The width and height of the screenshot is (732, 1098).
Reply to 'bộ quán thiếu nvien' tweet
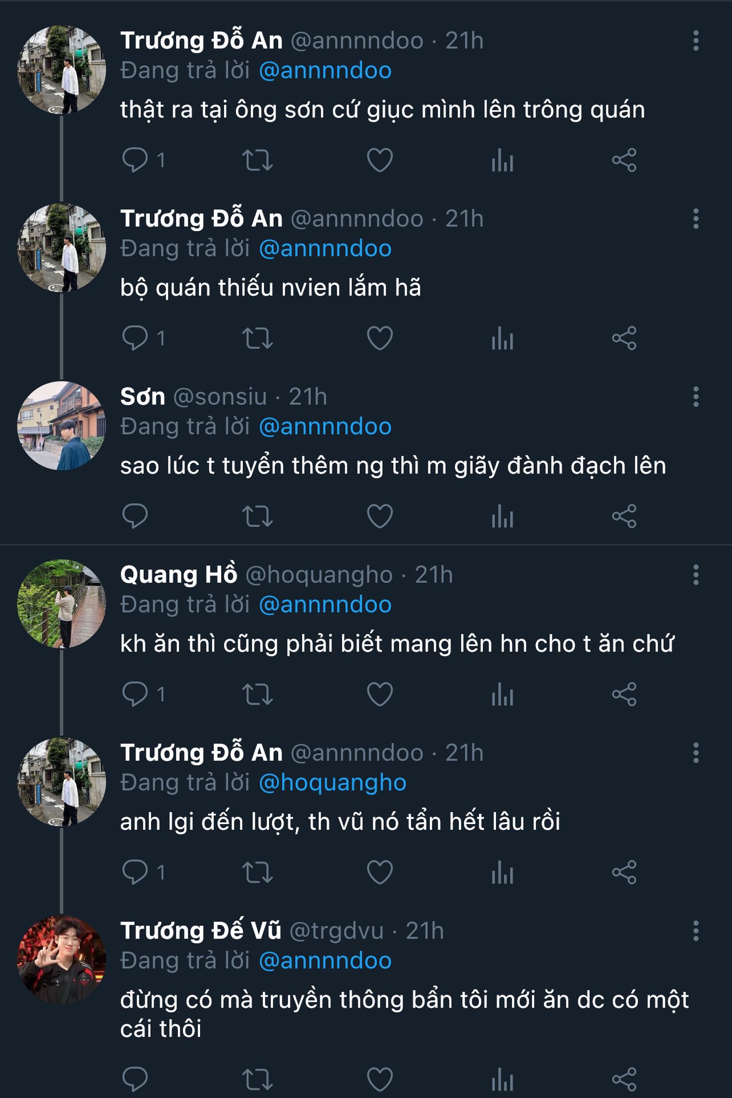click(x=135, y=338)
